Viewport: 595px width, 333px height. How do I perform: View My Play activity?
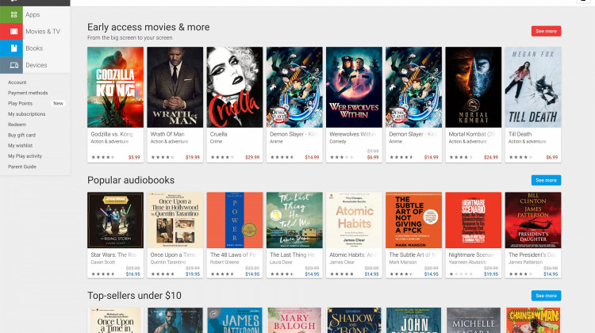(25, 156)
